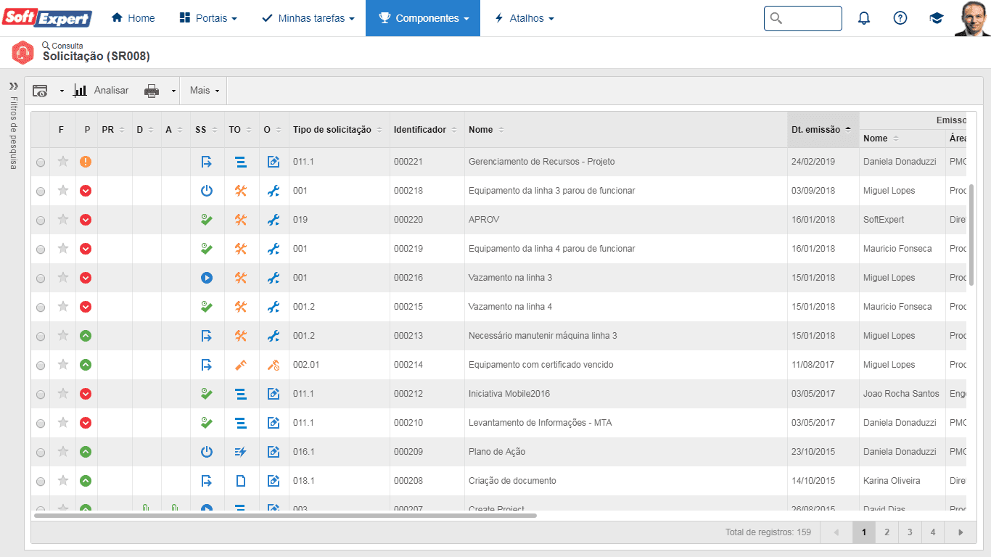Image resolution: width=991 pixels, height=557 pixels.
Task: Click origin edit icon for request 000221
Action: pos(274,162)
